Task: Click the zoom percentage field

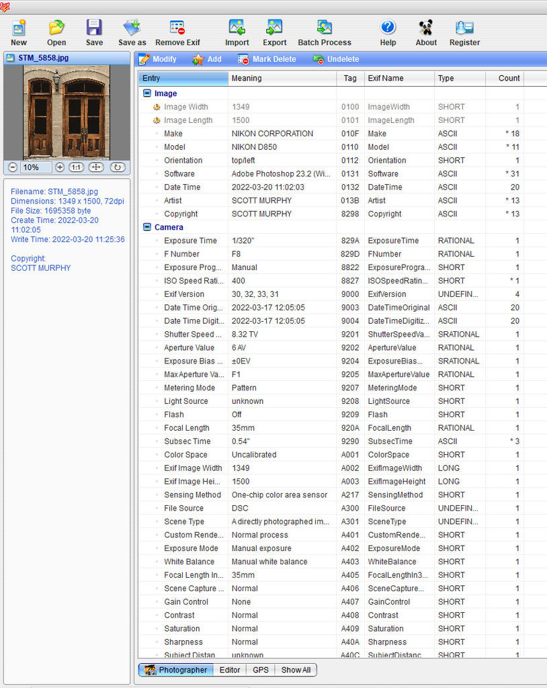Action: click(36, 167)
